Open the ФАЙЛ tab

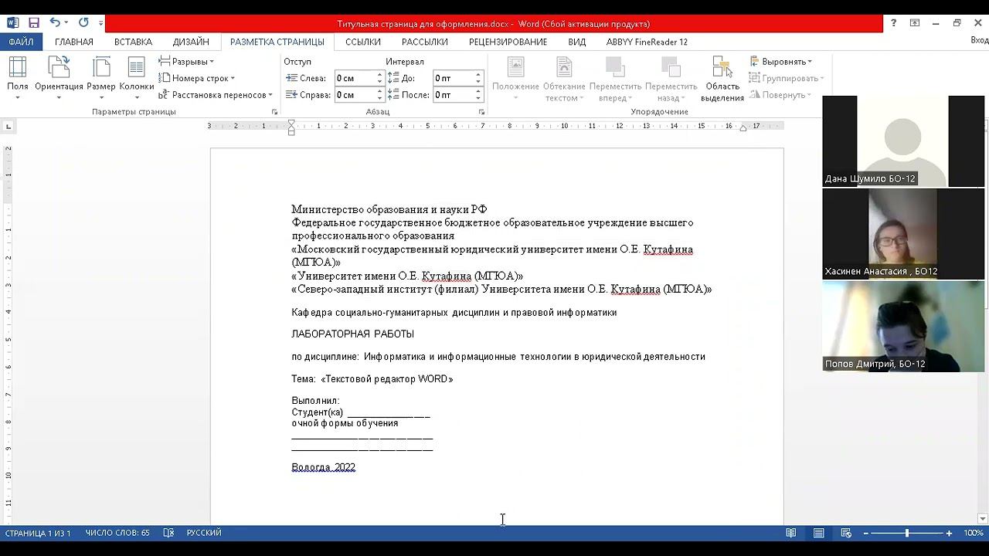(21, 42)
